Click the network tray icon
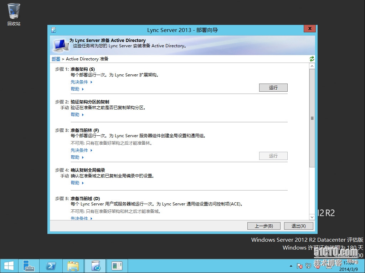 tap(308, 266)
